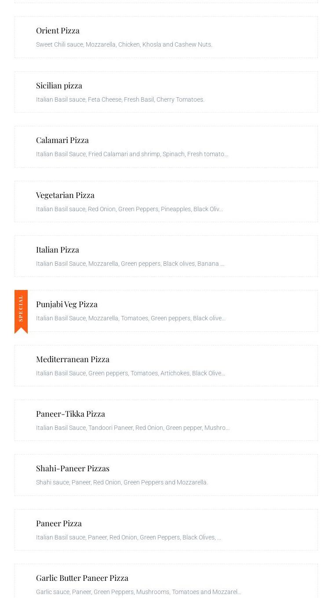This screenshot has width=332, height=598.
Task: Expand the Mediterranean Pizza ingredients text
Action: tap(131, 373)
